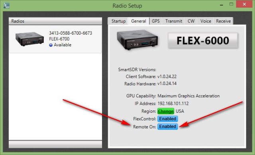Click the SmartSDR app icon in title bar
The height and width of the screenshot is (155, 255).
pyautogui.click(x=6, y=5)
